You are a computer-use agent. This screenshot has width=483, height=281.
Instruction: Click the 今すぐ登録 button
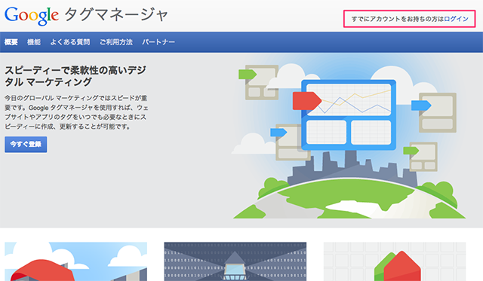[26, 145]
